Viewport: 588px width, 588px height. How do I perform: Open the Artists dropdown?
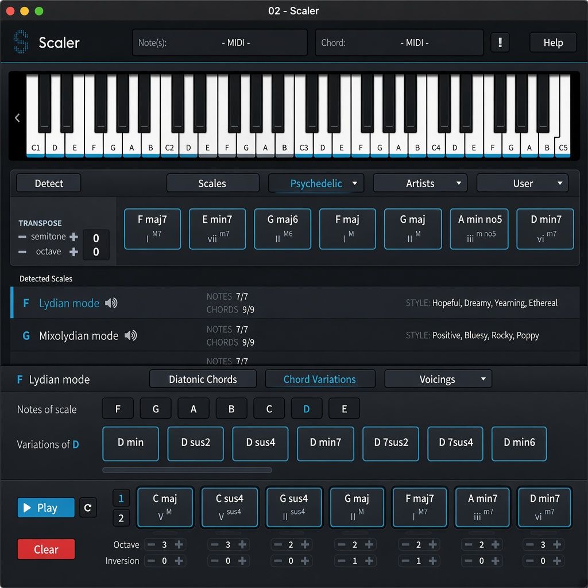(420, 183)
